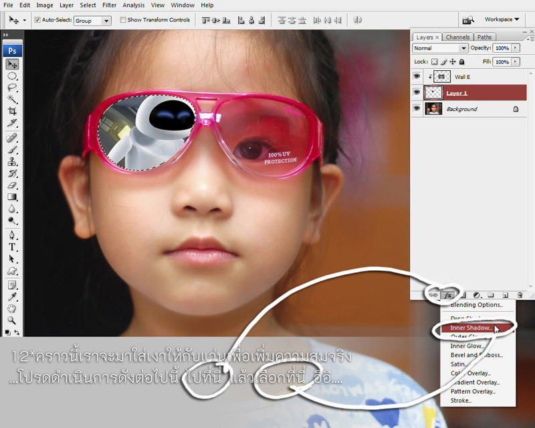Screen dimensions: 535x428
Task: Open the Filter menu
Action: pyautogui.click(x=110, y=5)
